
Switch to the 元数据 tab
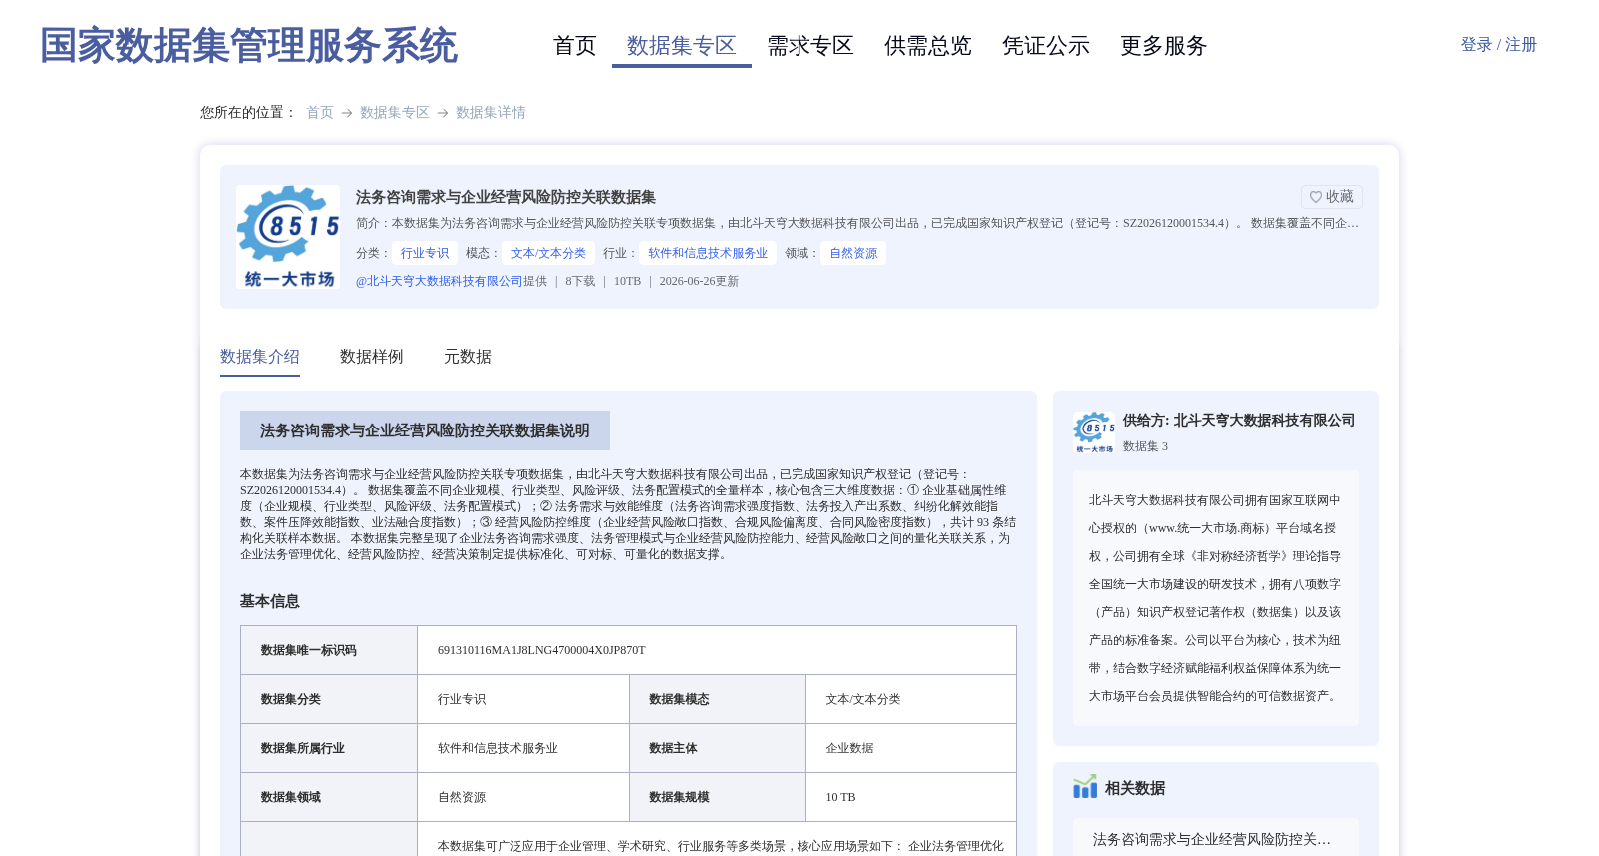468,357
